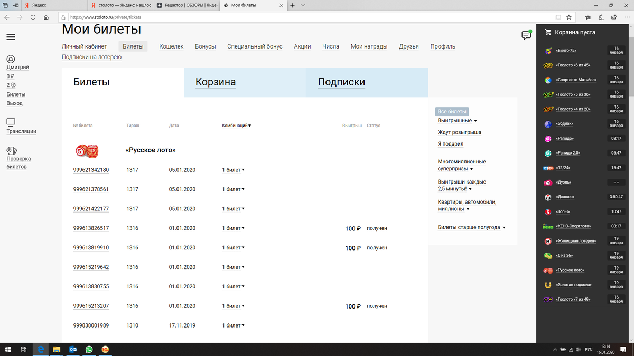Open the Профиль menu item
Screen dimensions: 634x356
point(443,46)
